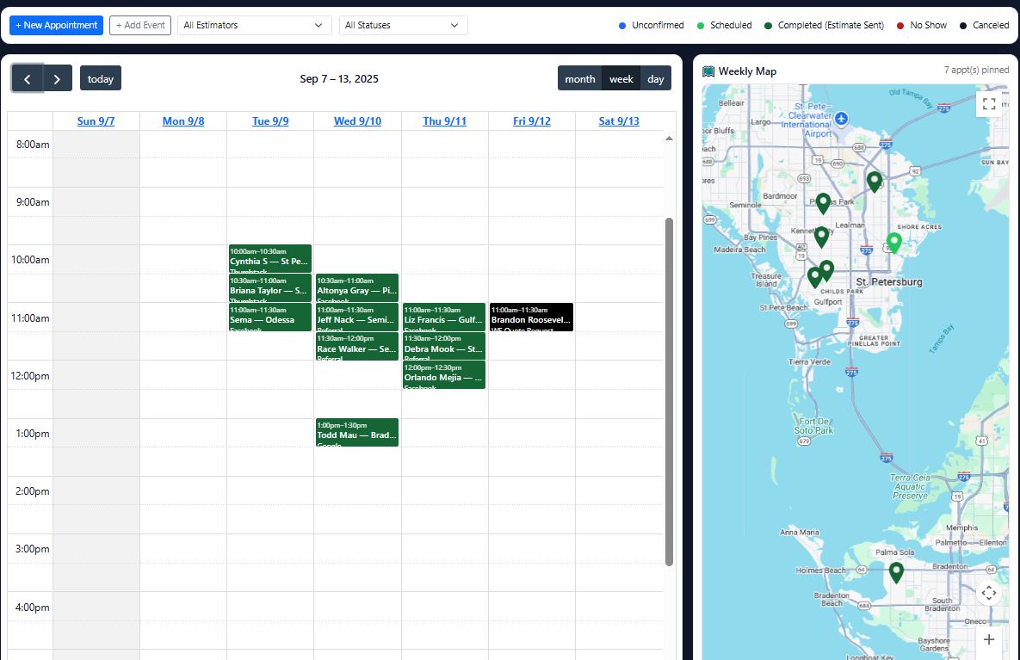
Task: Click the Add Event button
Action: (x=140, y=25)
